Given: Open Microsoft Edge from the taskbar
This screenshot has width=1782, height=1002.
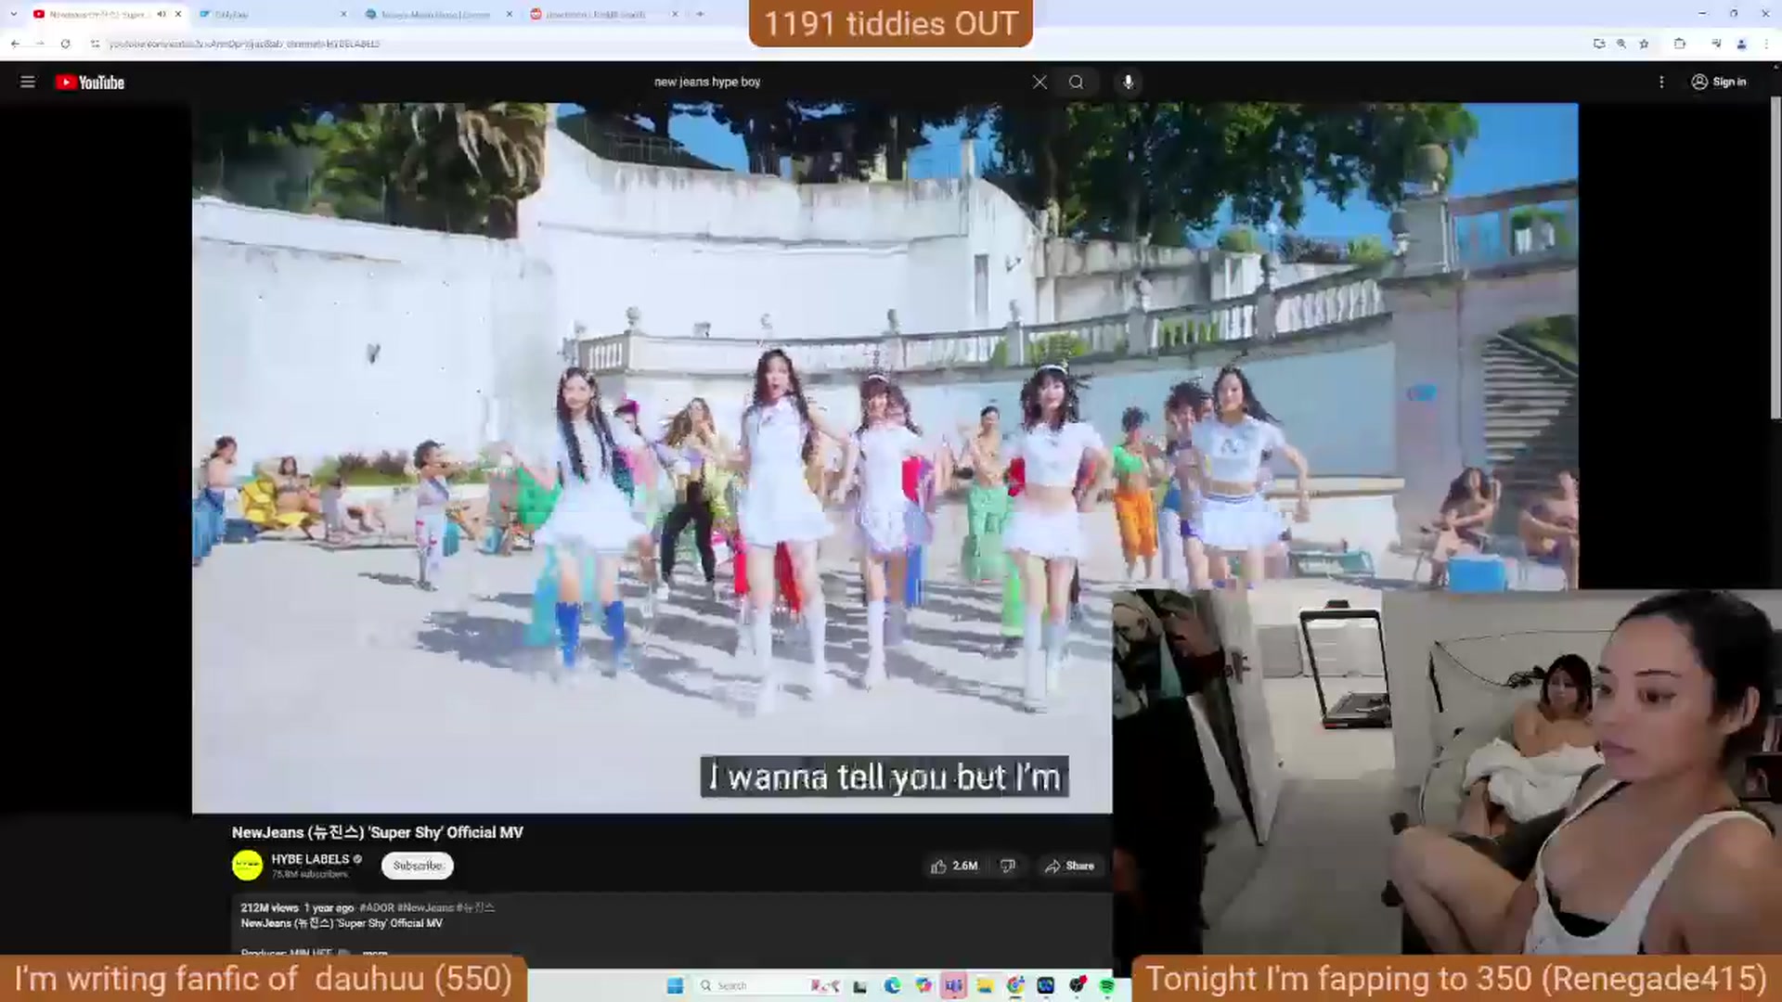Looking at the screenshot, I should pos(892,985).
